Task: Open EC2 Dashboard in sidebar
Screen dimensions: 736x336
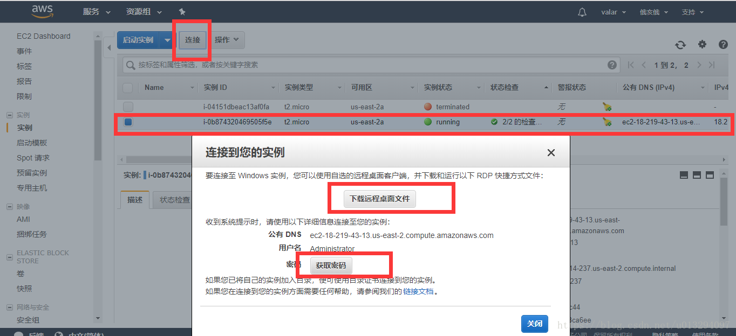Action: (44, 36)
